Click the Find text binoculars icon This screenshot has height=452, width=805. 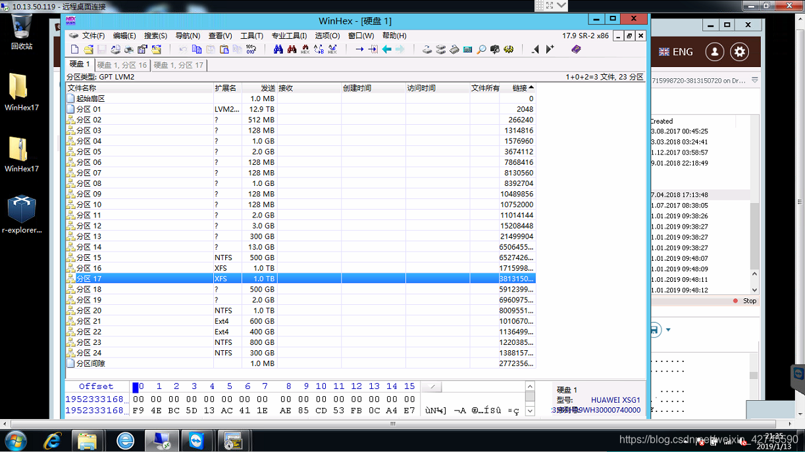(292, 49)
